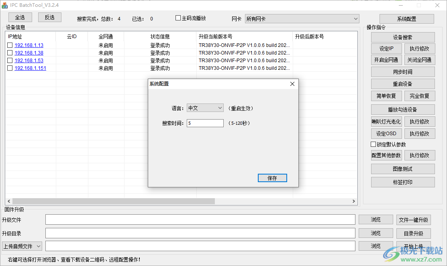
Task: Save dialog settings with the 保存 button
Action: (272, 178)
